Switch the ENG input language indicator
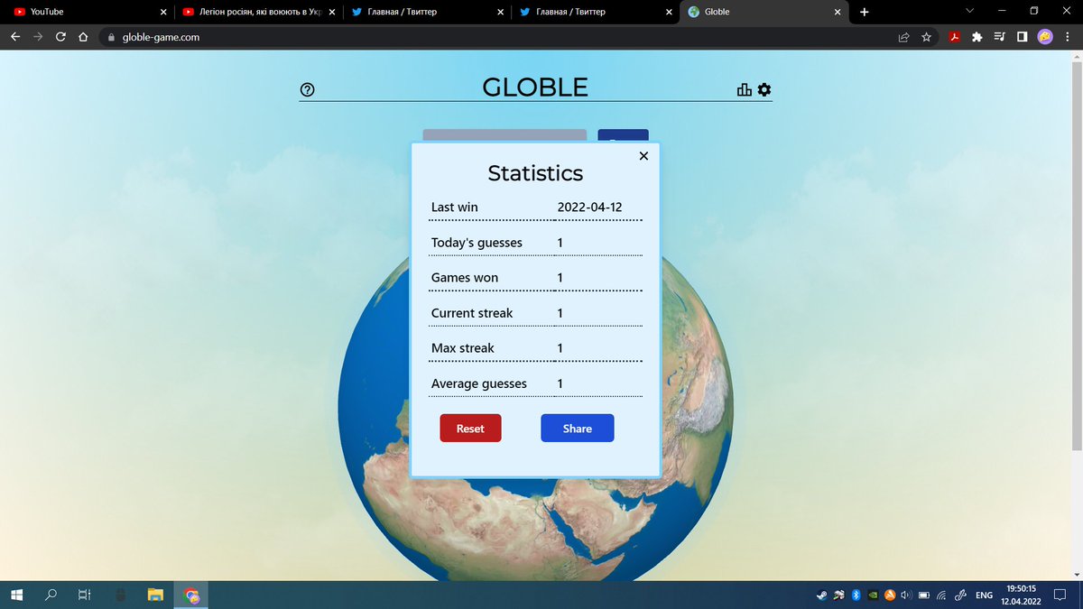This screenshot has height=609, width=1083. (x=985, y=595)
